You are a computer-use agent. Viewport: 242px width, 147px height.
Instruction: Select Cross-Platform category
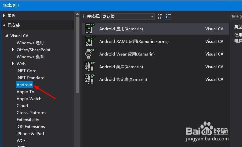pos(31,112)
